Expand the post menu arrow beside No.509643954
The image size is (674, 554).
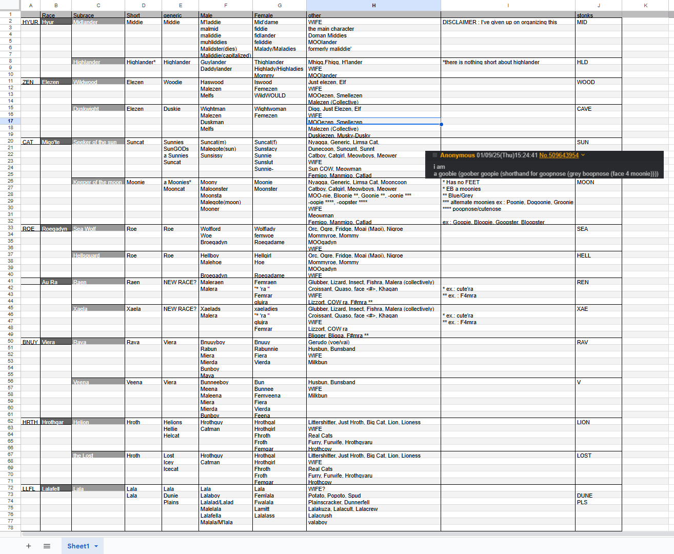pos(583,155)
